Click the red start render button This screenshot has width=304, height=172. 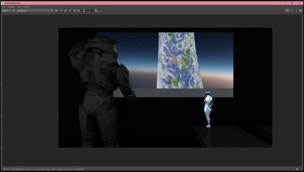pyautogui.click(x=287, y=11)
